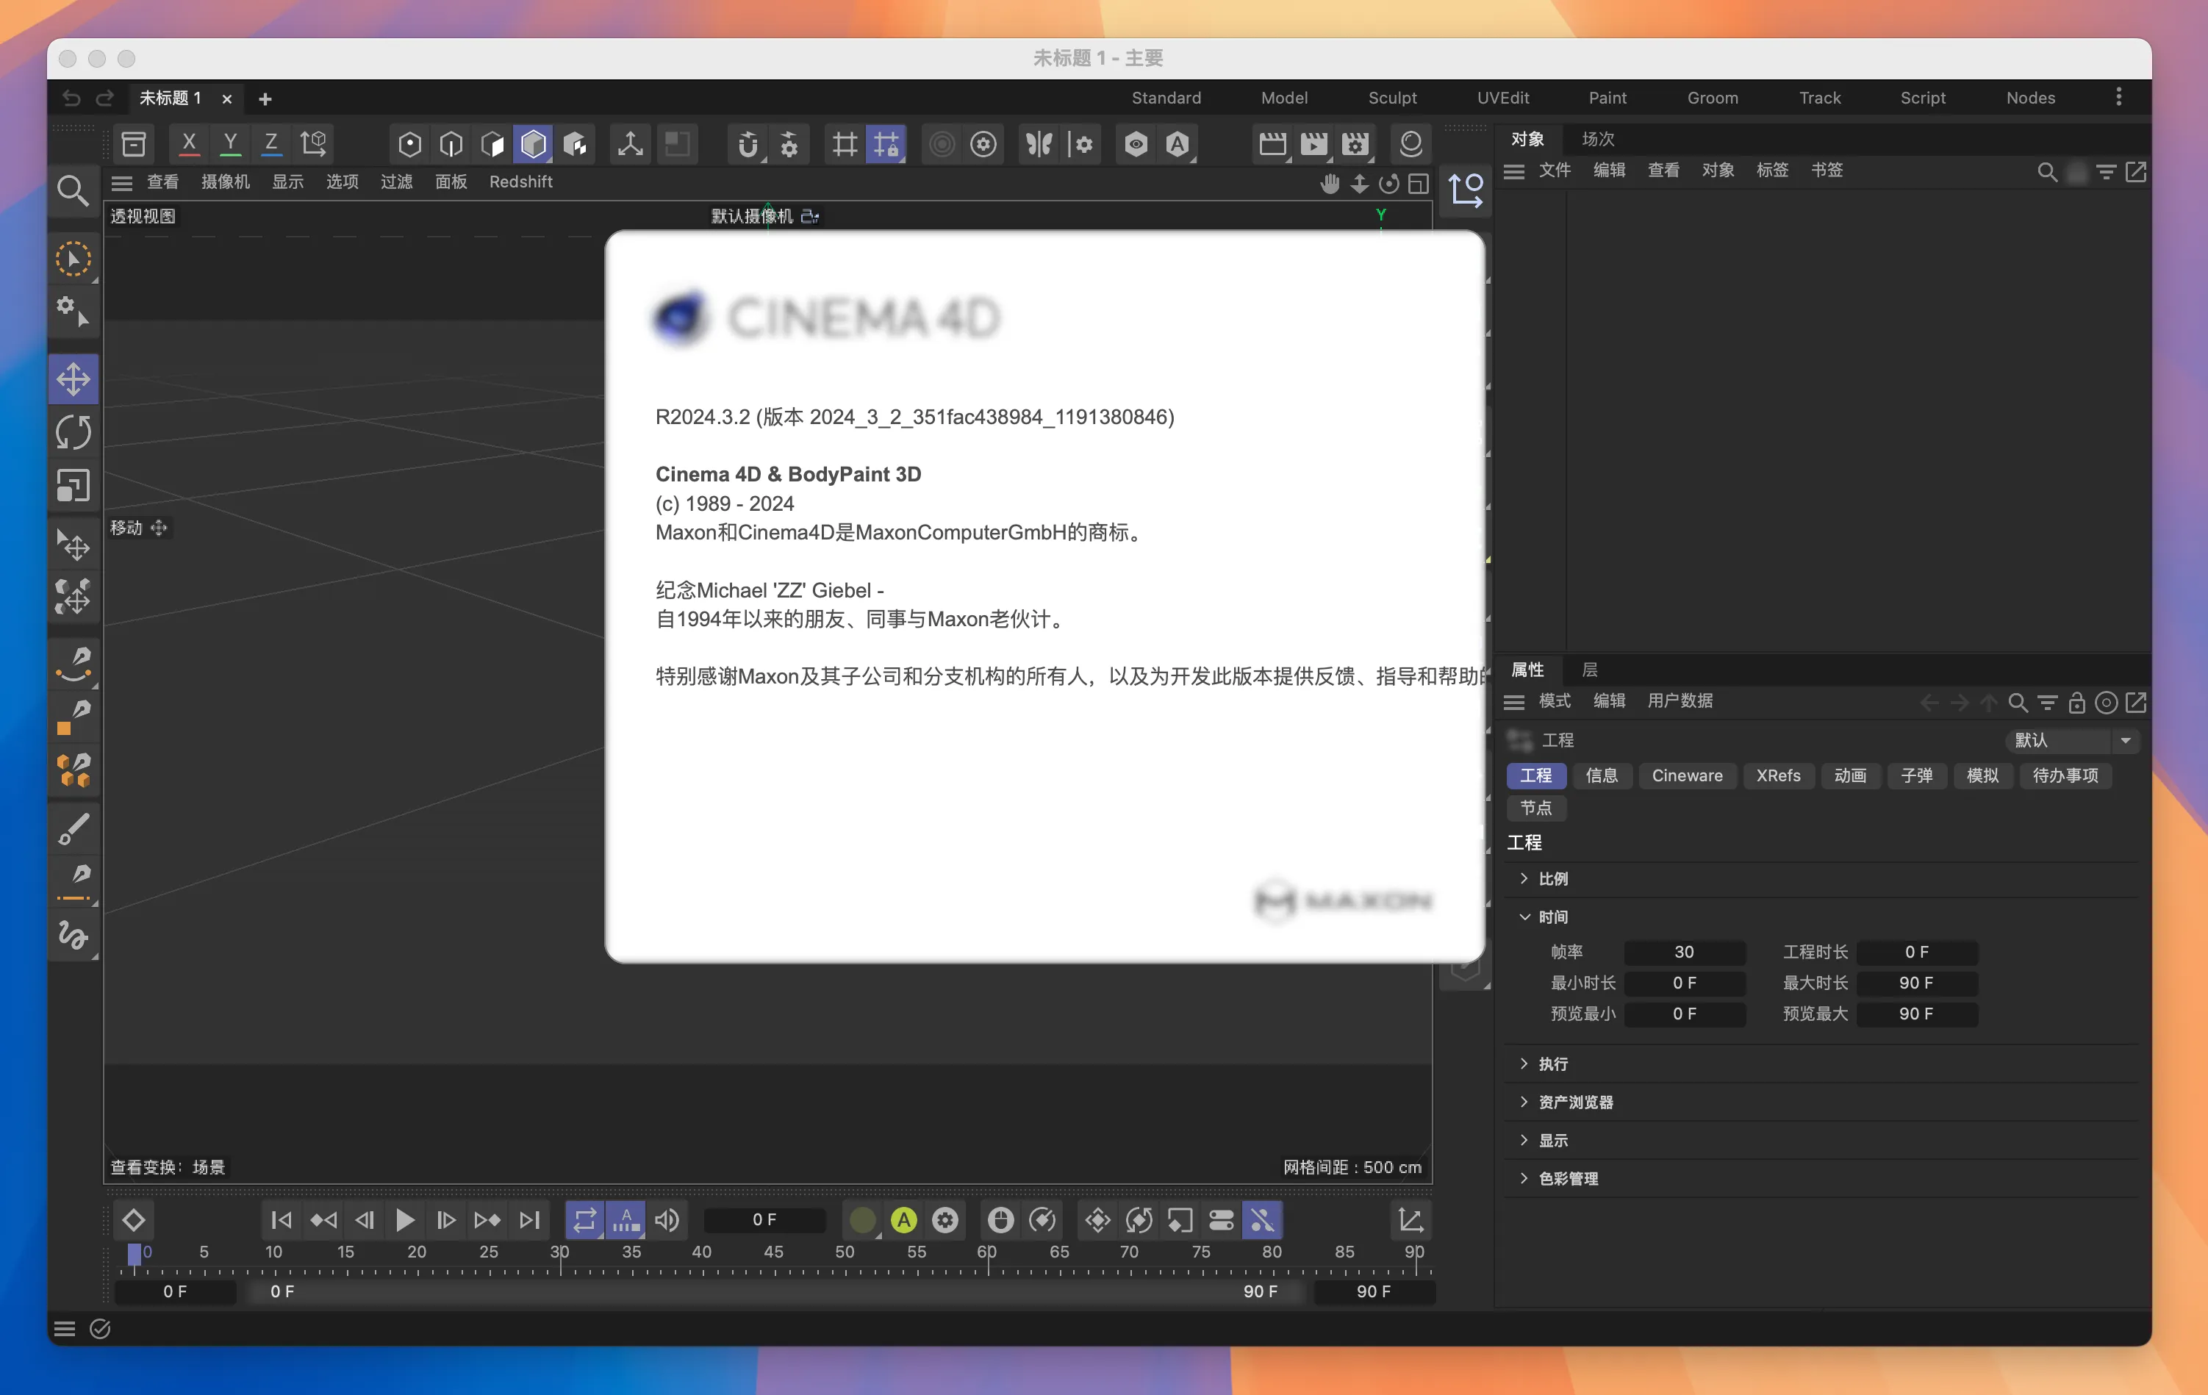This screenshot has width=2208, height=1395.
Task: Toggle Z axis lock
Action: (271, 144)
